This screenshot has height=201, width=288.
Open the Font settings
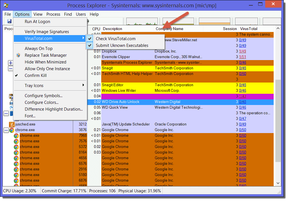coord(50,116)
